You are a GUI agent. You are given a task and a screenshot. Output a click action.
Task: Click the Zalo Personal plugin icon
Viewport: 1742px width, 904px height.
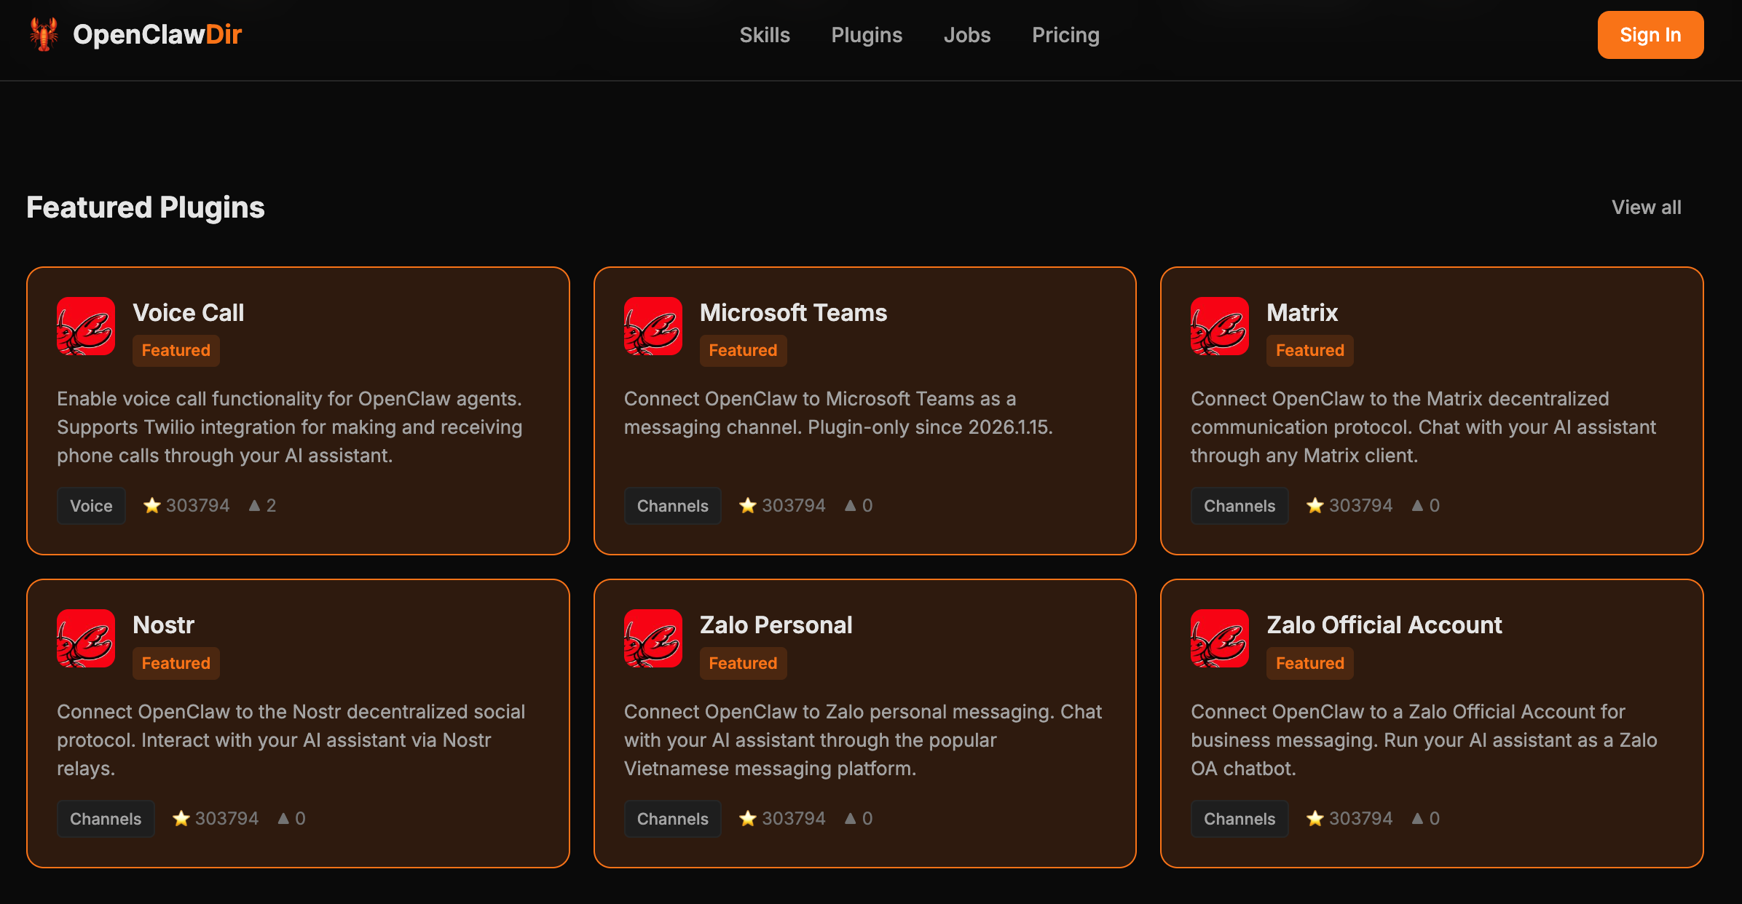point(653,638)
